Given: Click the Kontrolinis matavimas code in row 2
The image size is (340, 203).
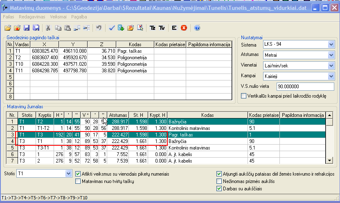Looking at the screenshot, I should (207, 128).
